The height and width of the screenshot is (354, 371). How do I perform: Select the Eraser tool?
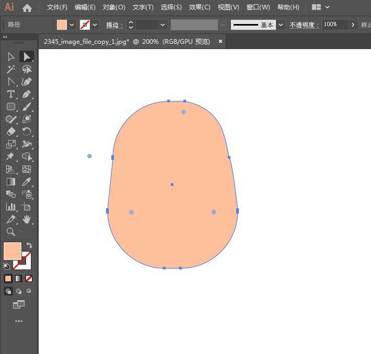coord(10,132)
